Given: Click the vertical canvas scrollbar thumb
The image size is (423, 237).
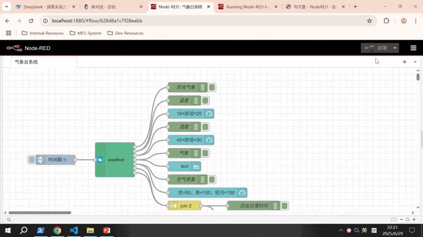Looking at the screenshot, I should 418,77.
